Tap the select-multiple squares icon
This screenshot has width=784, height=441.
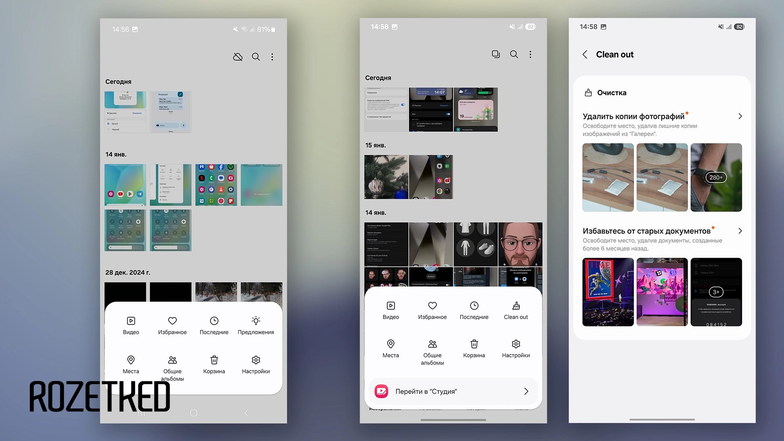(x=496, y=54)
